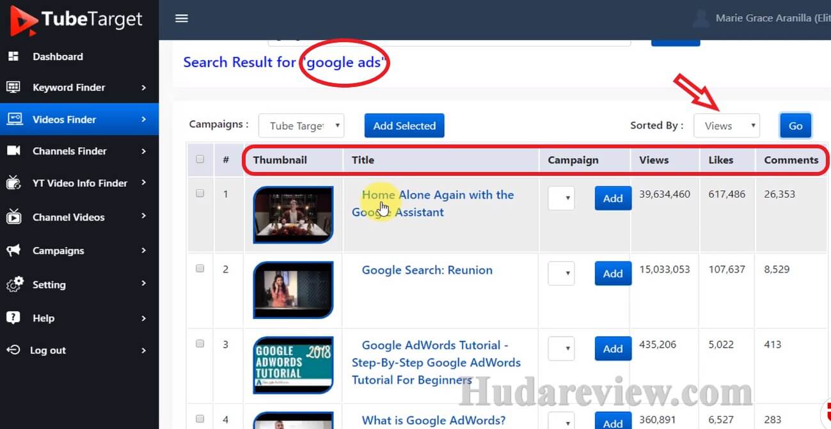This screenshot has height=429, width=831.
Task: Open the Home Alone Again video thumbnail
Action: coord(294,215)
